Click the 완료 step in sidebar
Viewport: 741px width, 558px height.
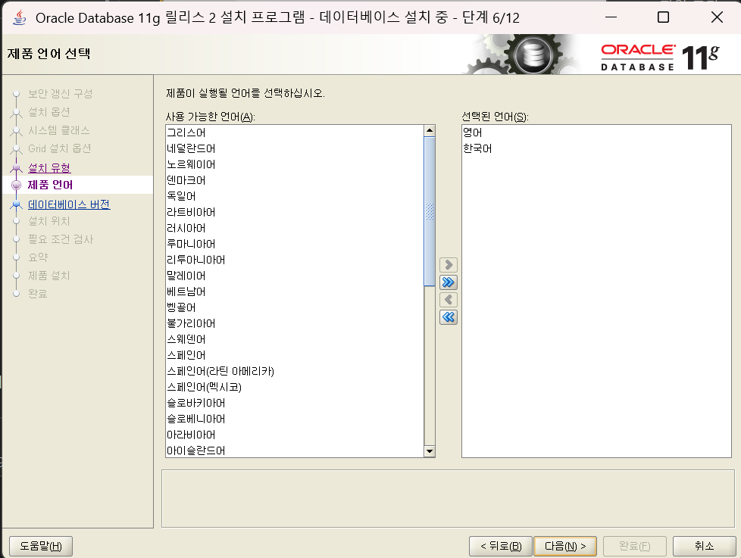coord(37,294)
